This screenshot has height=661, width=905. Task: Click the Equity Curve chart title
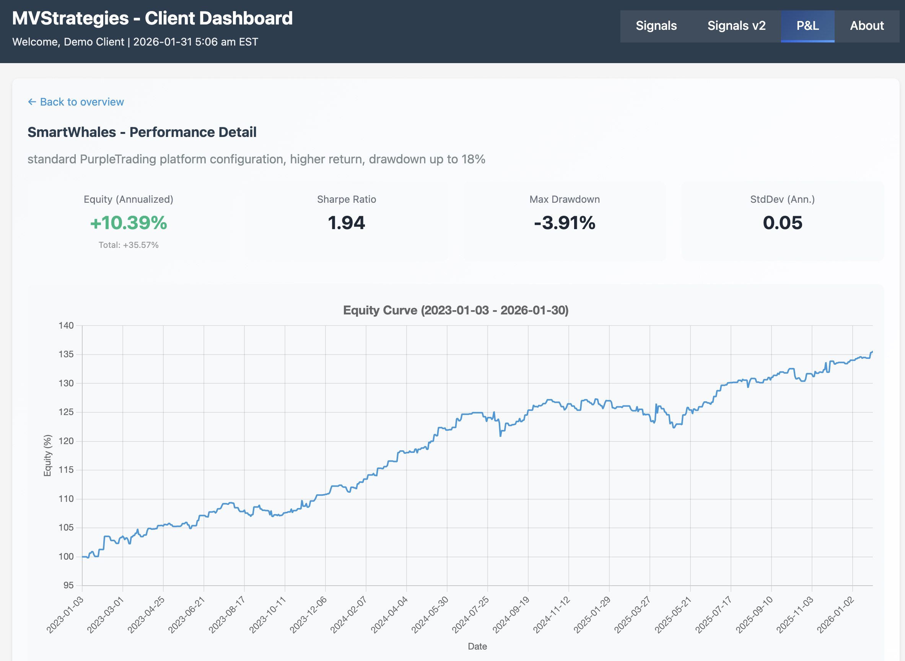point(456,310)
